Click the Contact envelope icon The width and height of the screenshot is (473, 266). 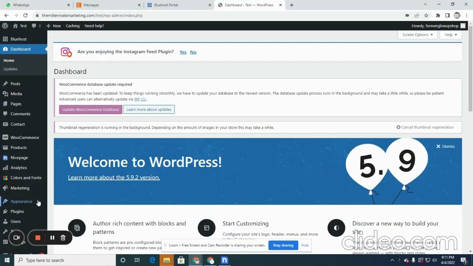pyautogui.click(x=5, y=124)
